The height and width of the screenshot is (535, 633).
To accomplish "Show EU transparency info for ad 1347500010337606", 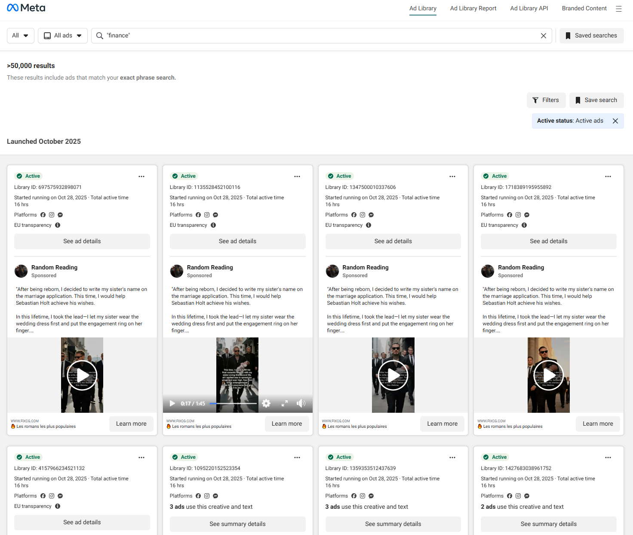I will tap(369, 225).
